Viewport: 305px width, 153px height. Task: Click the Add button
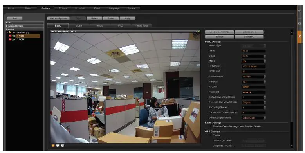point(15,18)
